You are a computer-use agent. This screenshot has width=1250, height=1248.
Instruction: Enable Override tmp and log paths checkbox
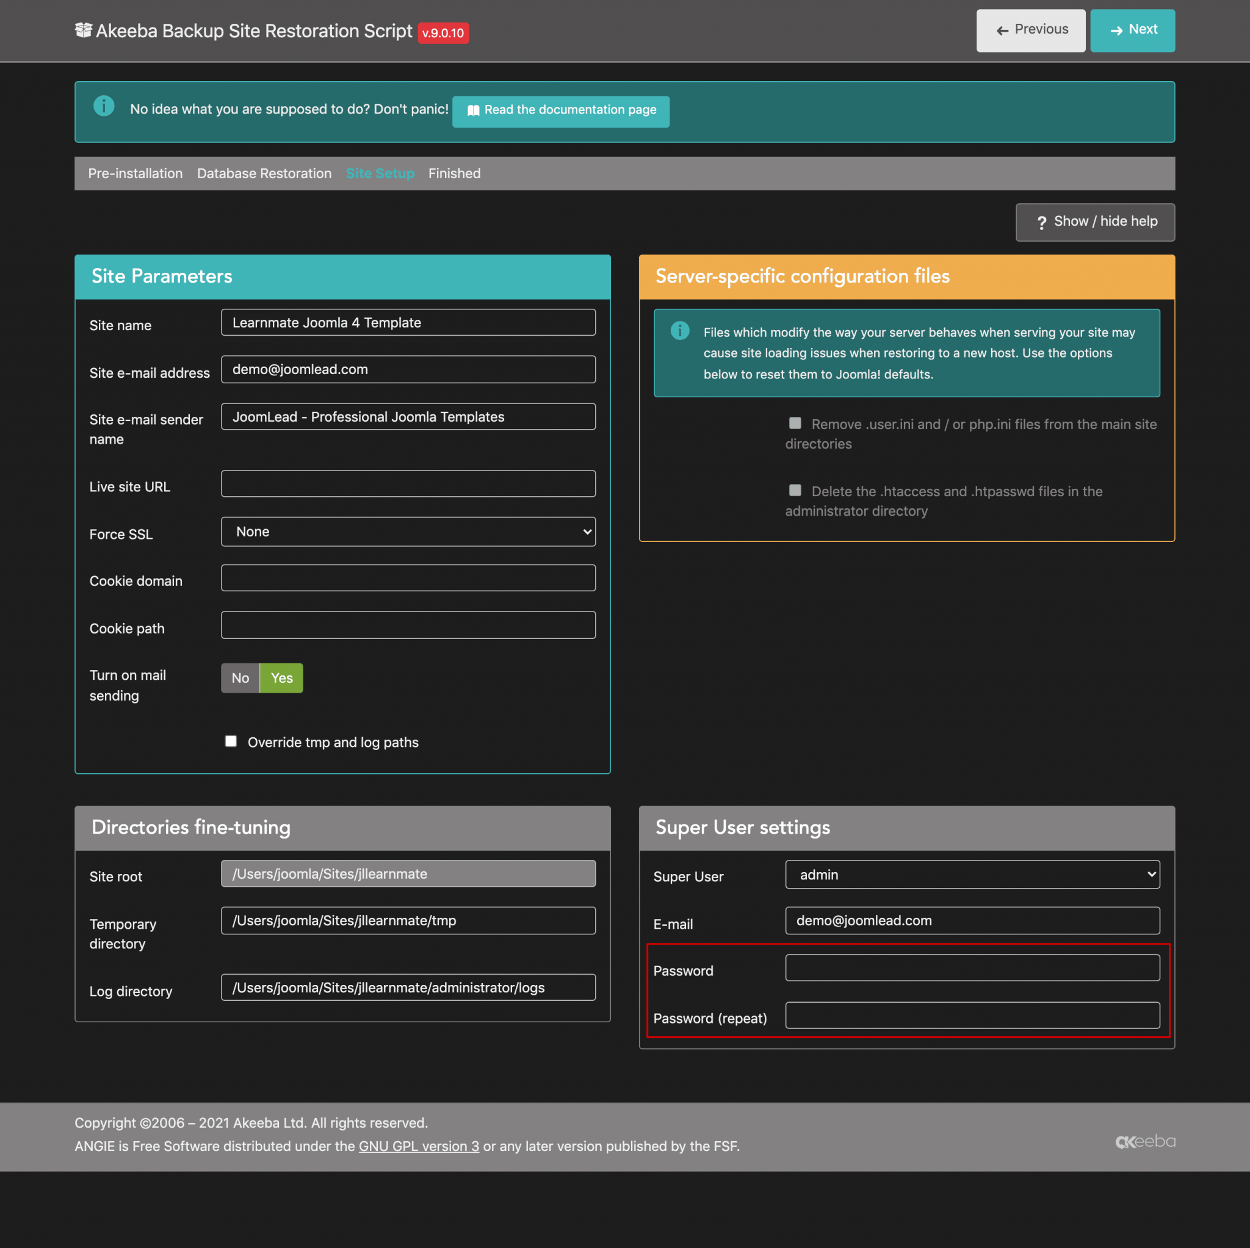[231, 741]
